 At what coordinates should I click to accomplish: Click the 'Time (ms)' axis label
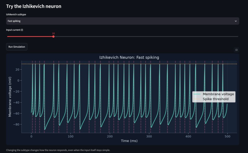129,141
